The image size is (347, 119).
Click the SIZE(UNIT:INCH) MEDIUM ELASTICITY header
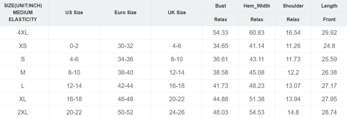click(x=23, y=13)
